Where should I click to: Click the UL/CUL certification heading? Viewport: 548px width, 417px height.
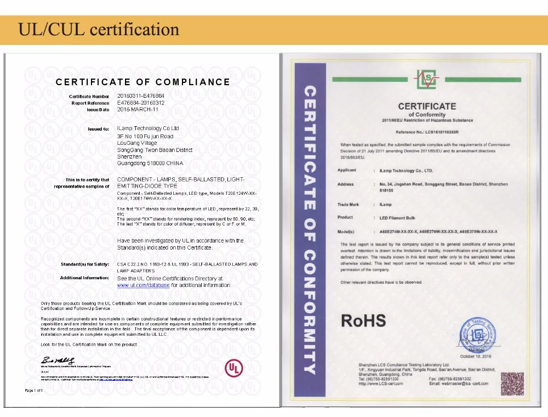point(99,30)
